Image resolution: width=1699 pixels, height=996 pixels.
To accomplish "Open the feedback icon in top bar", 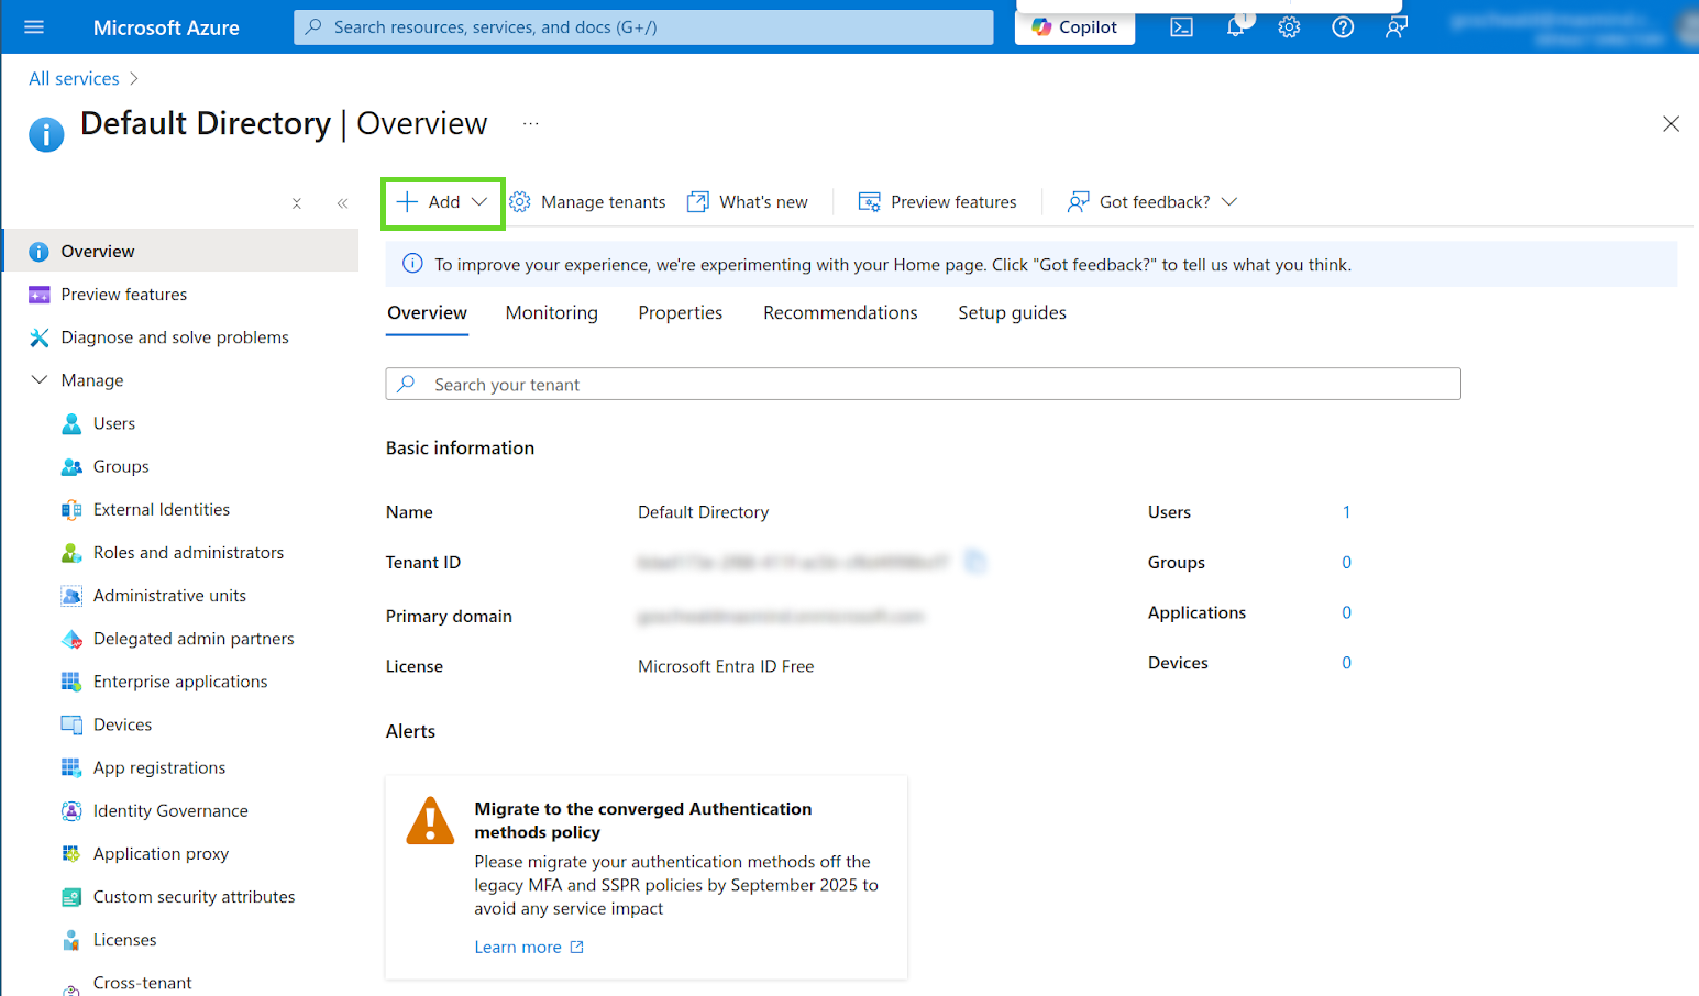I will [x=1395, y=27].
